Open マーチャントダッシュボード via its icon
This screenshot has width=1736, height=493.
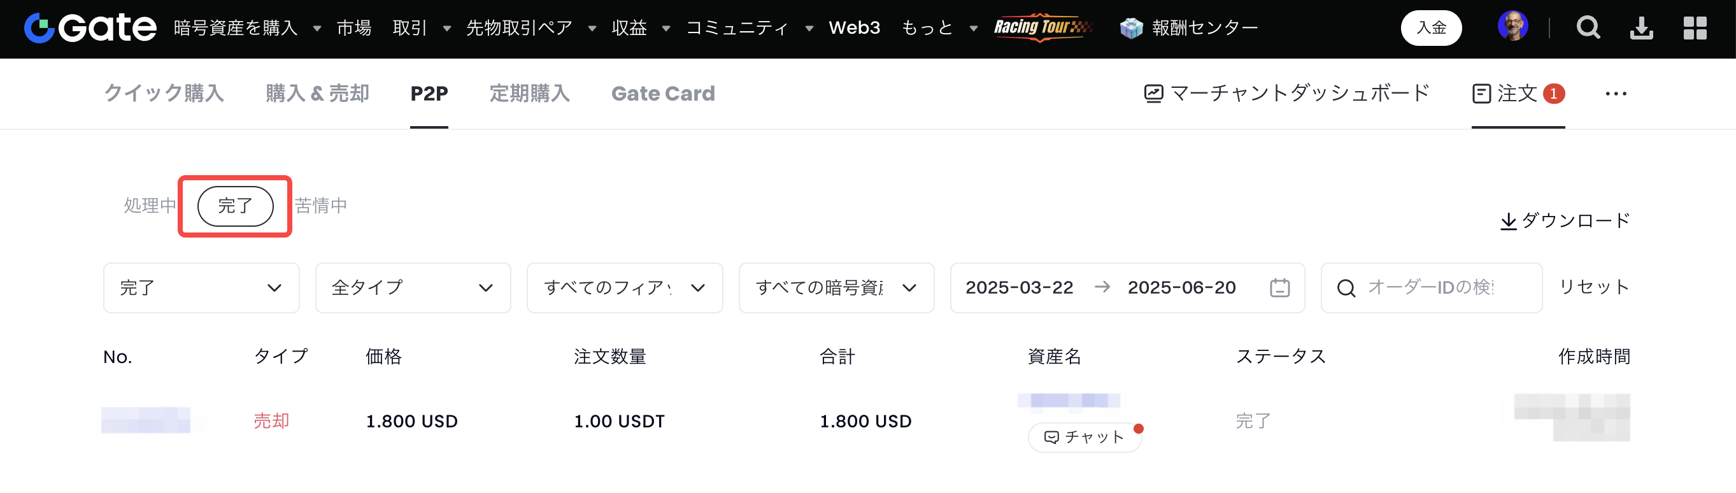click(1153, 93)
